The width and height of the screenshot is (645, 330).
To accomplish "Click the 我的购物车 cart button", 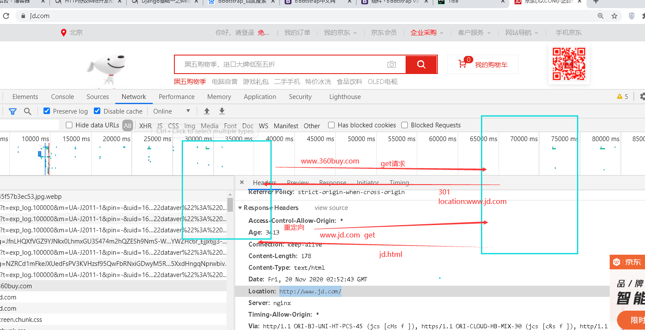I will [x=483, y=65].
